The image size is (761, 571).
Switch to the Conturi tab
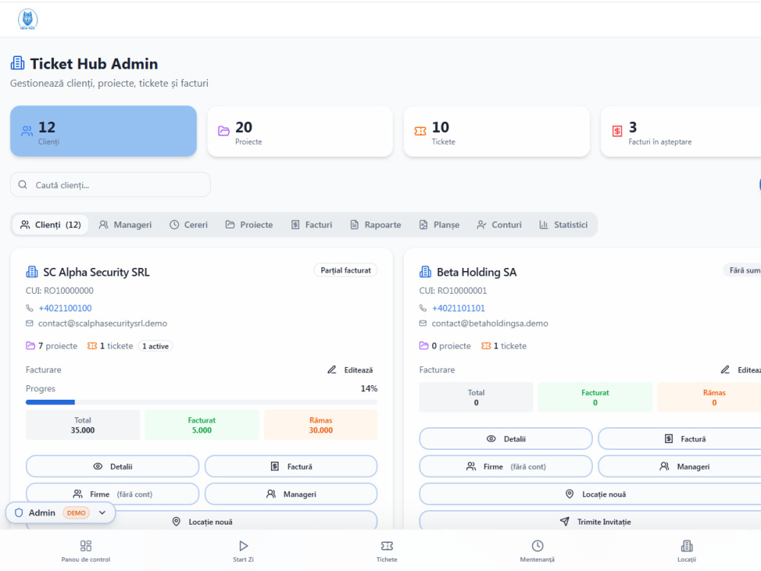click(x=499, y=225)
